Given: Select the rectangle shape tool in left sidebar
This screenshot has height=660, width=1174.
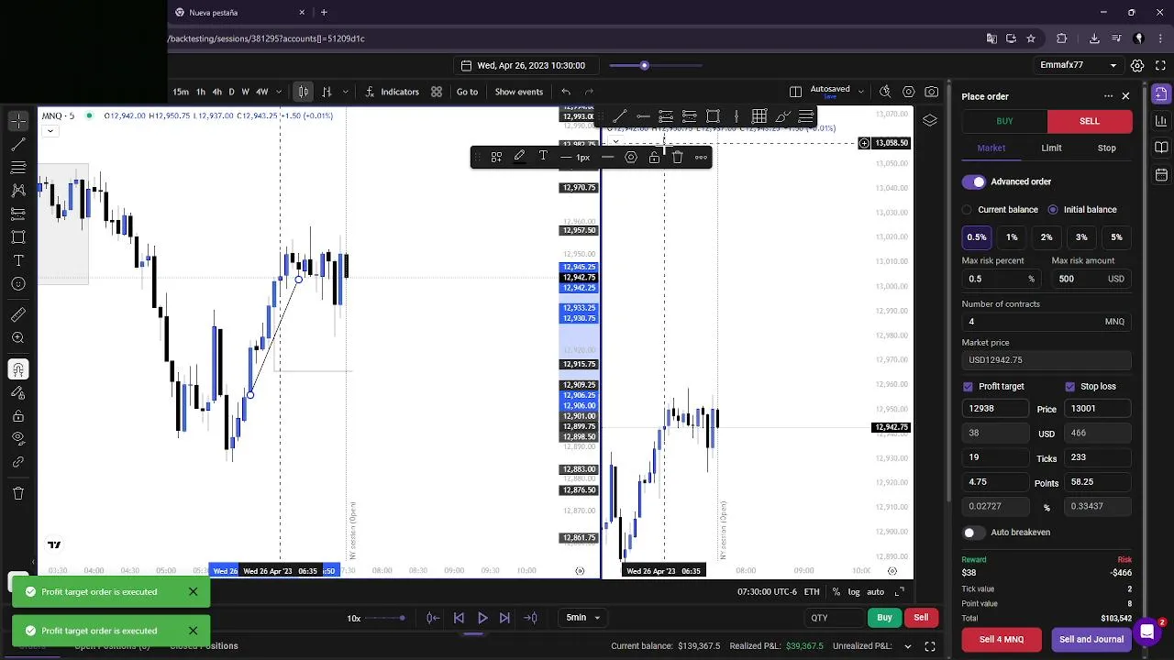Looking at the screenshot, I should pyautogui.click(x=18, y=237).
